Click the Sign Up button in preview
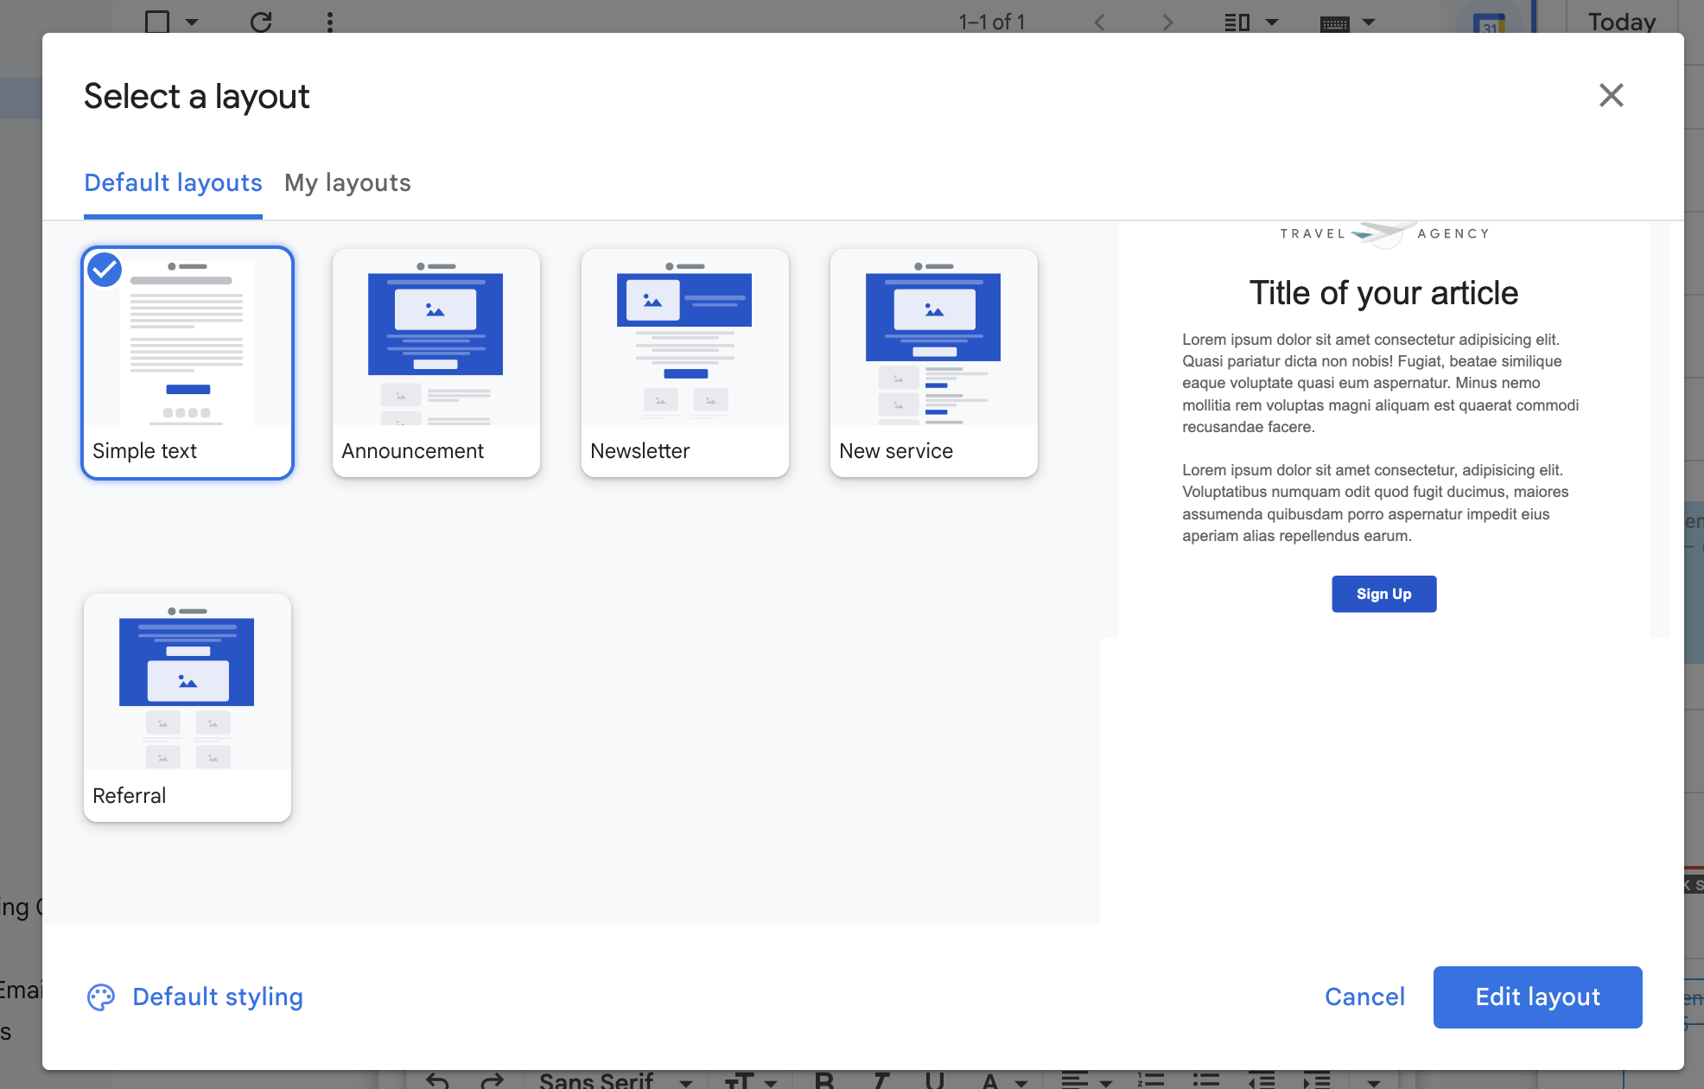 coord(1383,594)
